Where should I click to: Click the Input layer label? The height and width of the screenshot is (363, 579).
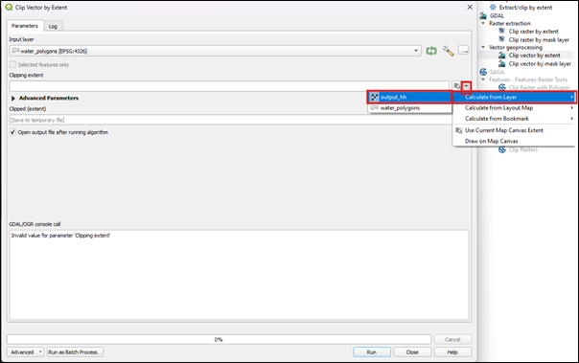[21, 39]
